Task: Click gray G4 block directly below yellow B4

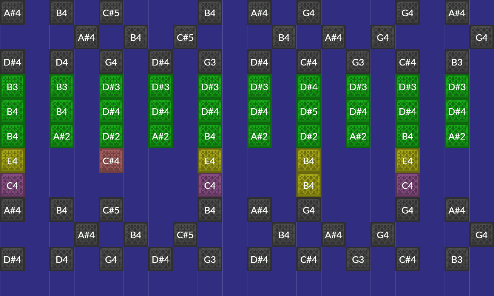Action: (309, 210)
